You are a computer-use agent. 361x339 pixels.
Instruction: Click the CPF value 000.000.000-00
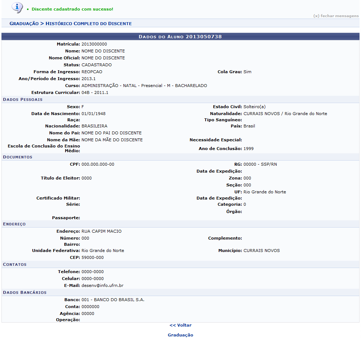[98, 164]
